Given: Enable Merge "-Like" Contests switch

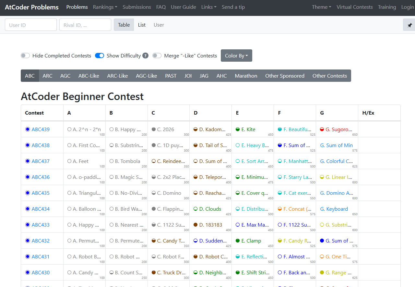Looking at the screenshot, I should (157, 56).
